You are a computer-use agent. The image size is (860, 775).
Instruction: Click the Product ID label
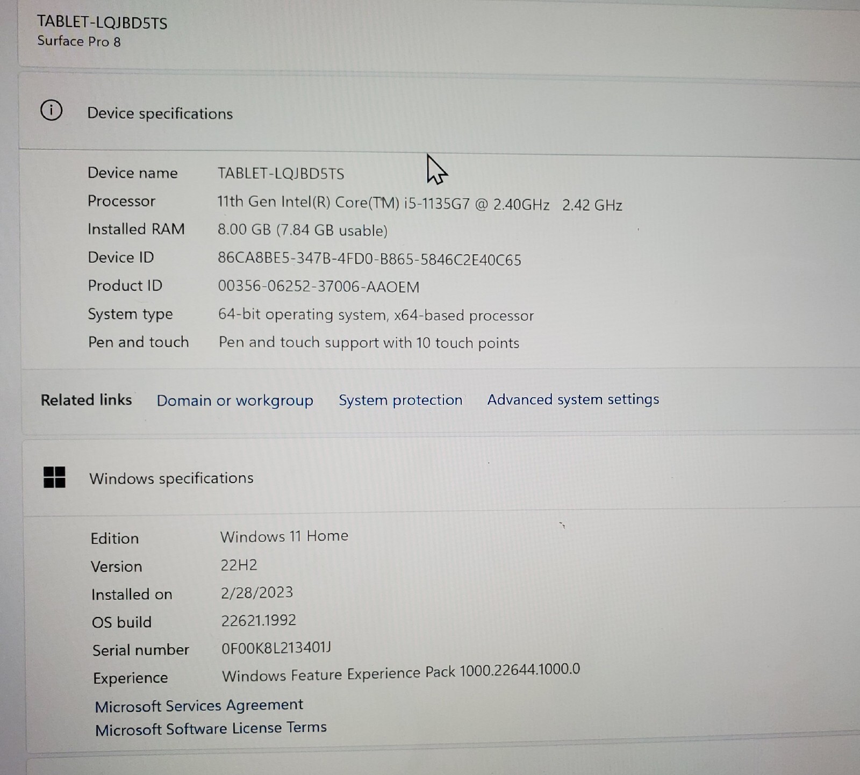coord(125,285)
